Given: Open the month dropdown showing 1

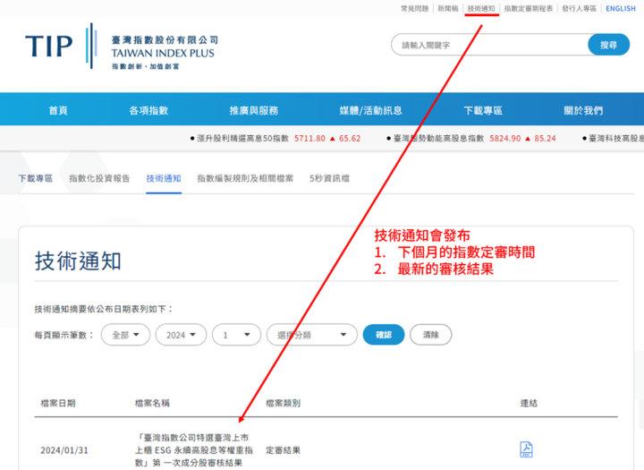Looking at the screenshot, I should [x=236, y=335].
